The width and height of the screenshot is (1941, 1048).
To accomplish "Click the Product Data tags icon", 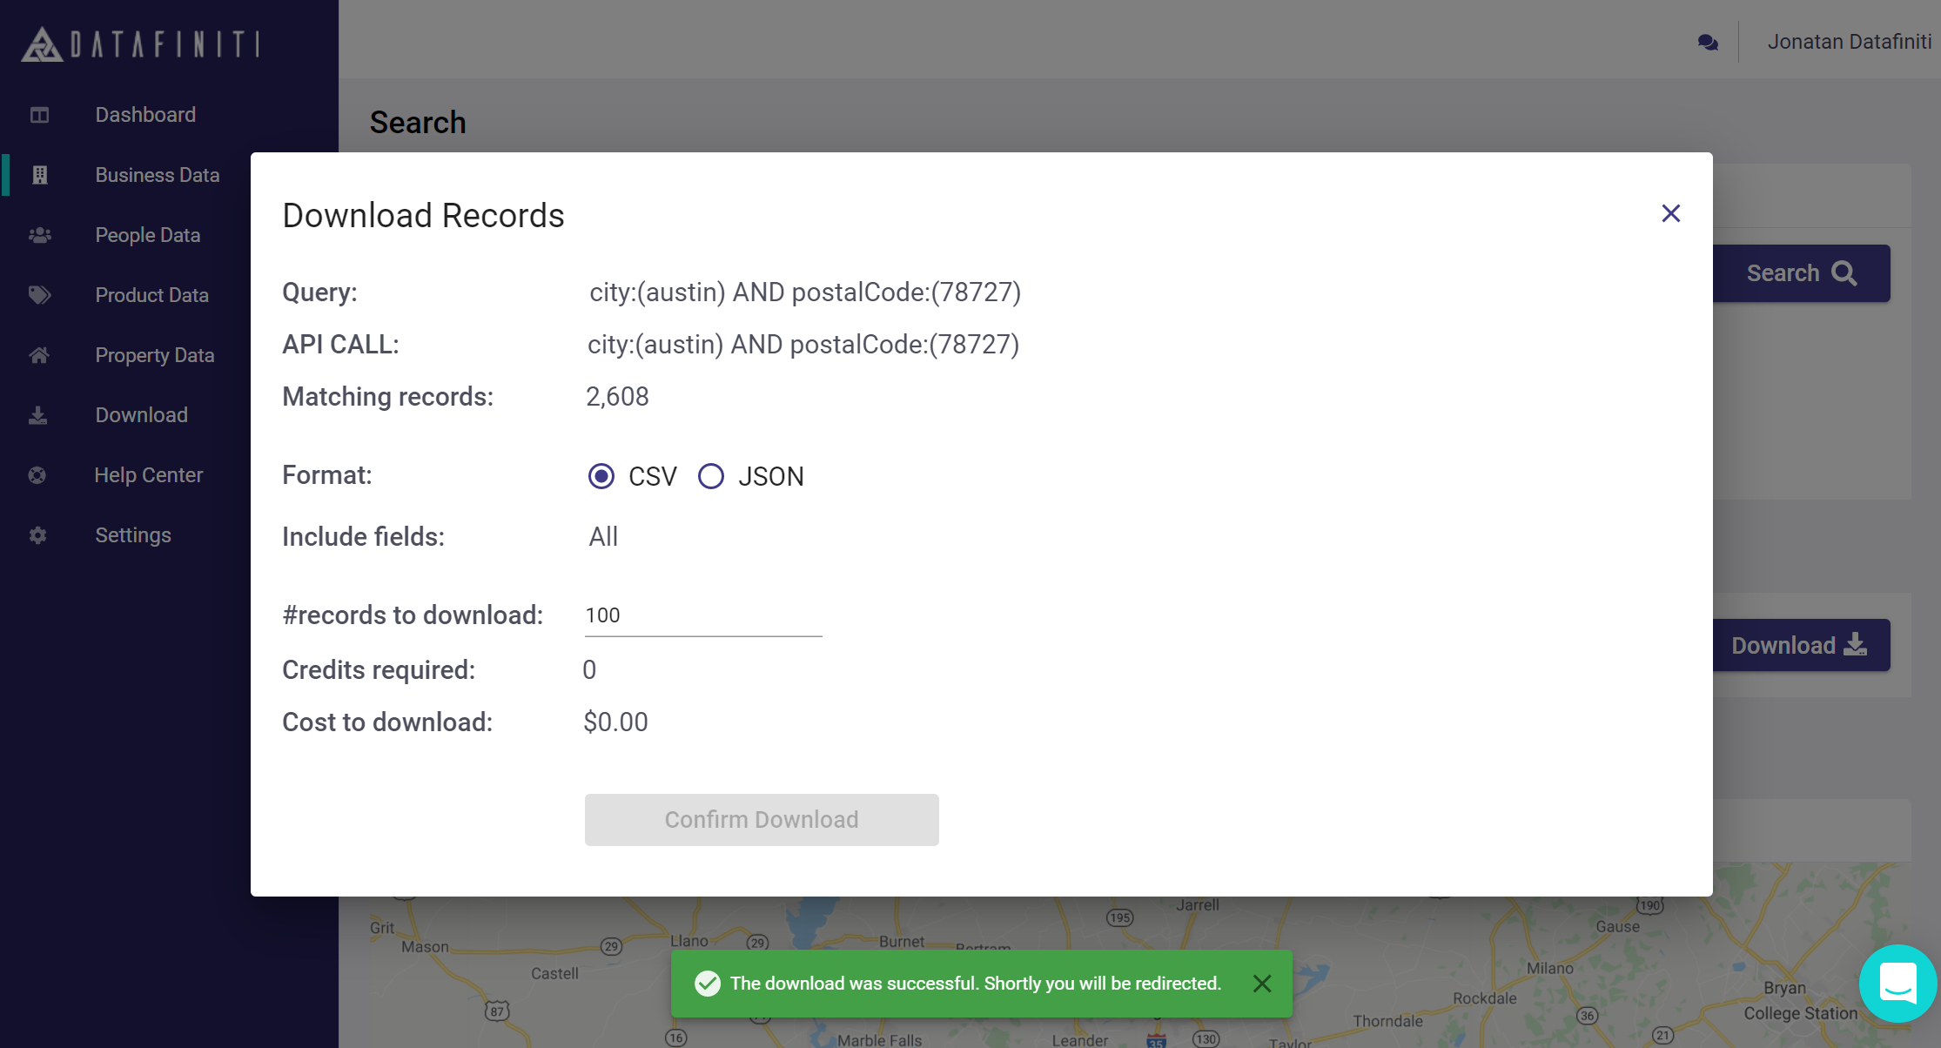I will pos(39,295).
